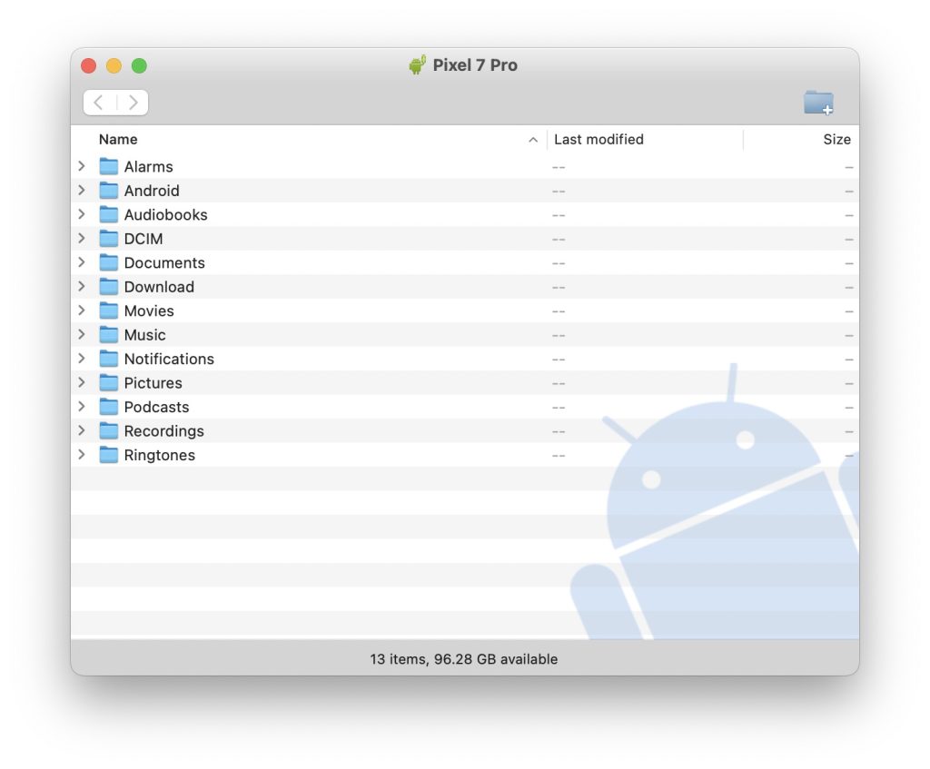Close the Pixel 7 Pro window

89,65
